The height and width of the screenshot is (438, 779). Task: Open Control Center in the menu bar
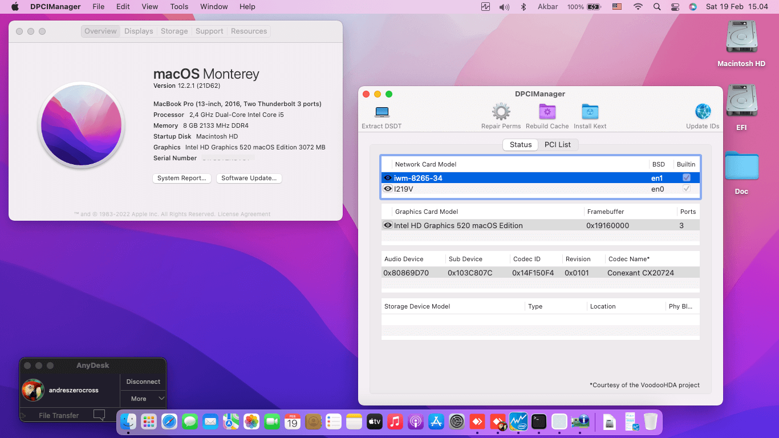[x=675, y=7]
